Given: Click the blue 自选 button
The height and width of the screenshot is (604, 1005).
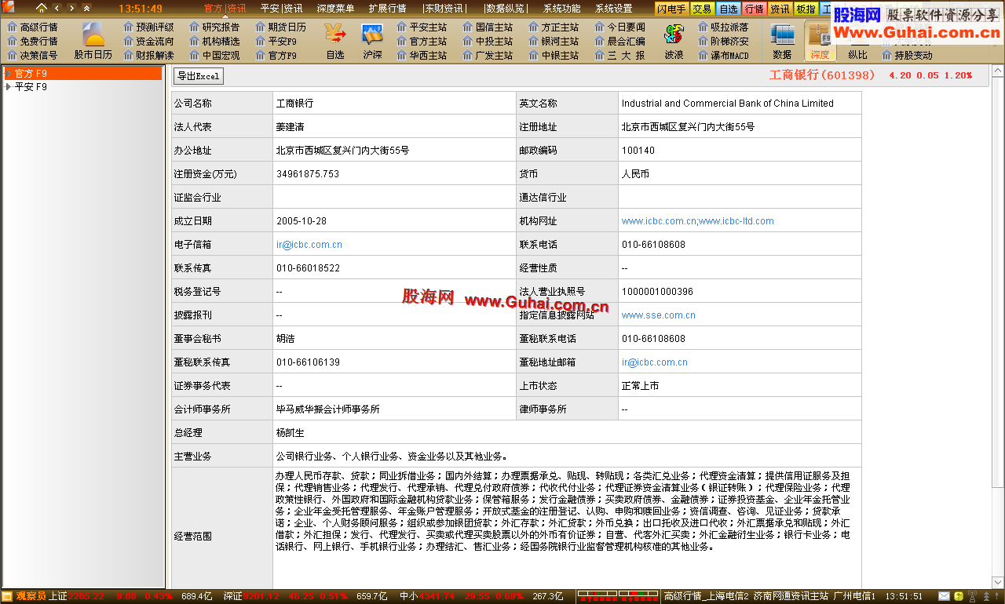Looking at the screenshot, I should pos(729,9).
